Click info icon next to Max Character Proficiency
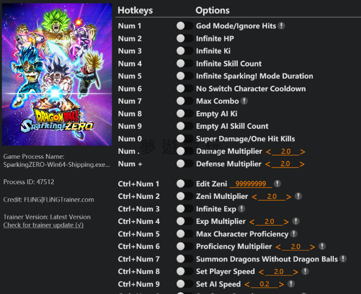This screenshot has width=361, height=294. (294, 234)
